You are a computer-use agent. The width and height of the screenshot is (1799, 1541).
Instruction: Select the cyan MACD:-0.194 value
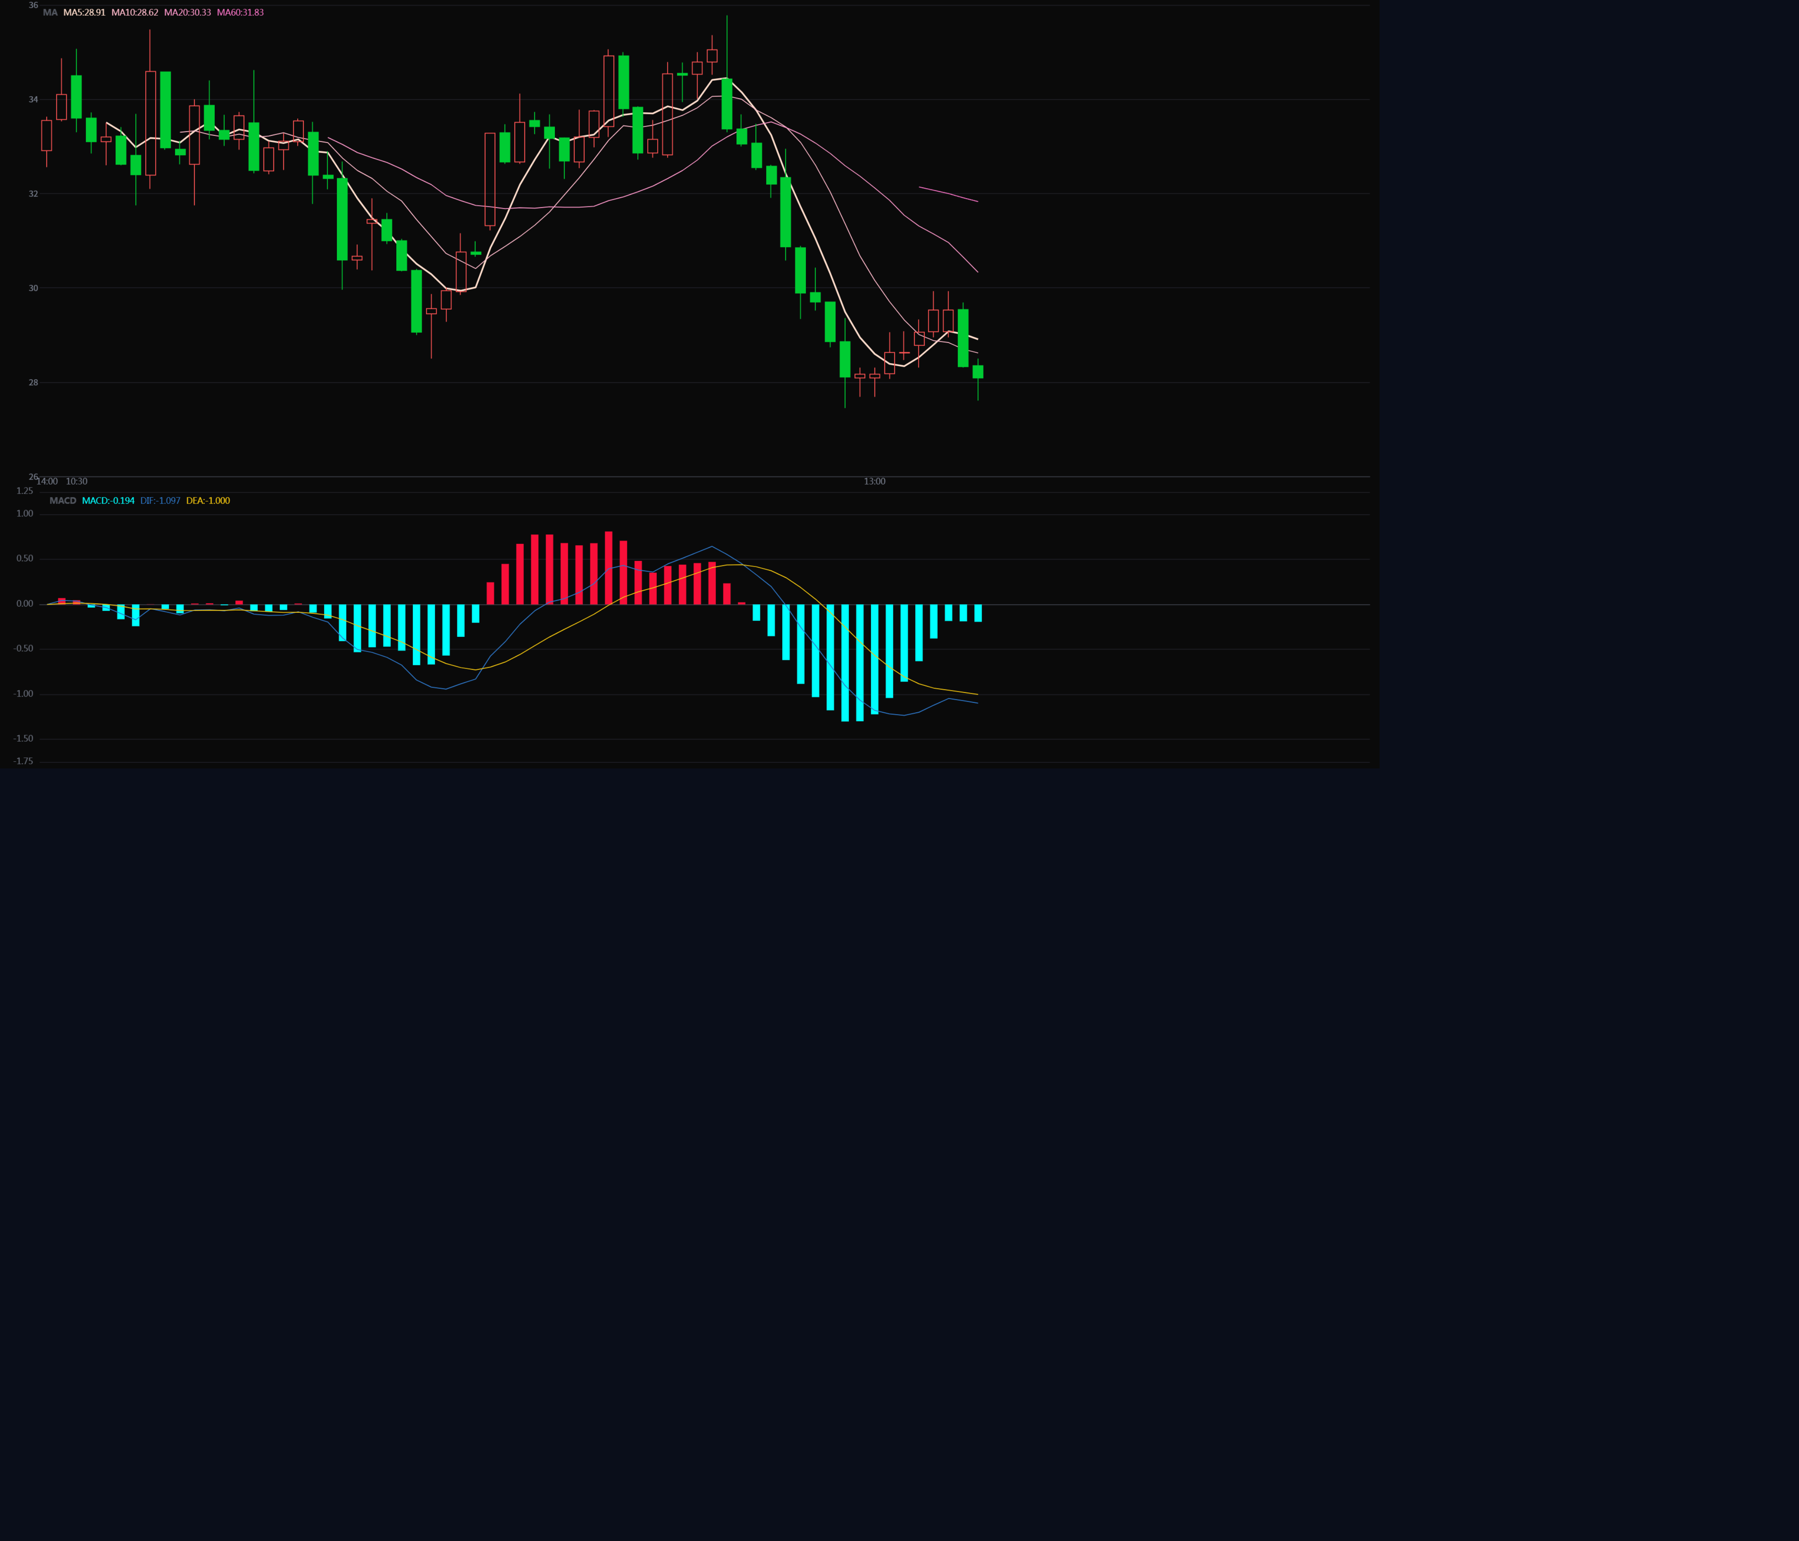tap(109, 501)
